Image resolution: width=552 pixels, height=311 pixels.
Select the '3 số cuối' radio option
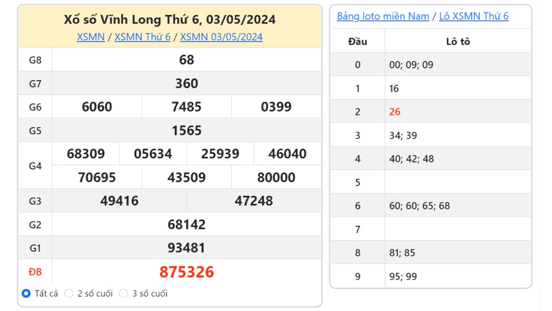click(x=124, y=294)
